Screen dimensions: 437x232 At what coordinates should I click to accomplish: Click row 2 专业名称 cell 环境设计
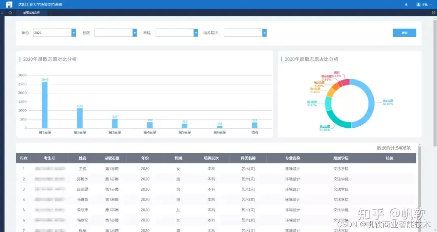(293, 179)
